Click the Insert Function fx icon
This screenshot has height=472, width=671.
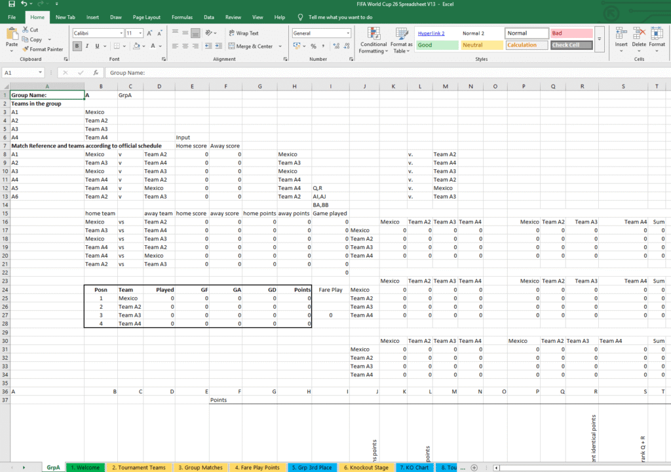96,73
